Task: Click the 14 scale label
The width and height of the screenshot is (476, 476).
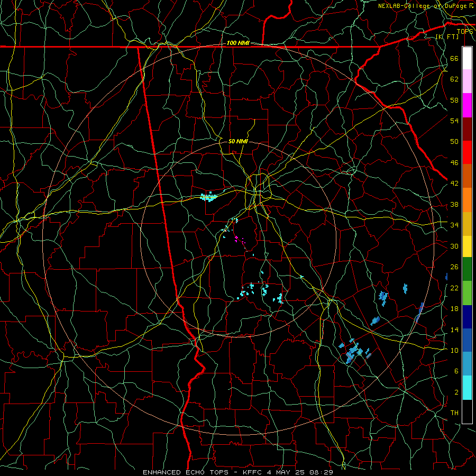Action: point(454,329)
